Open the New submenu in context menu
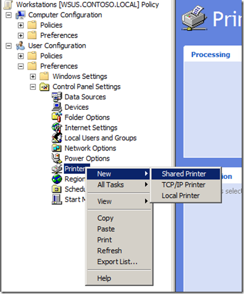The height and width of the screenshot is (294, 244). (118, 174)
